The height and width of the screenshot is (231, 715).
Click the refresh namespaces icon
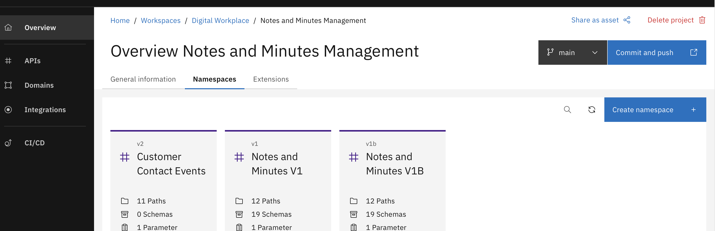coord(592,110)
